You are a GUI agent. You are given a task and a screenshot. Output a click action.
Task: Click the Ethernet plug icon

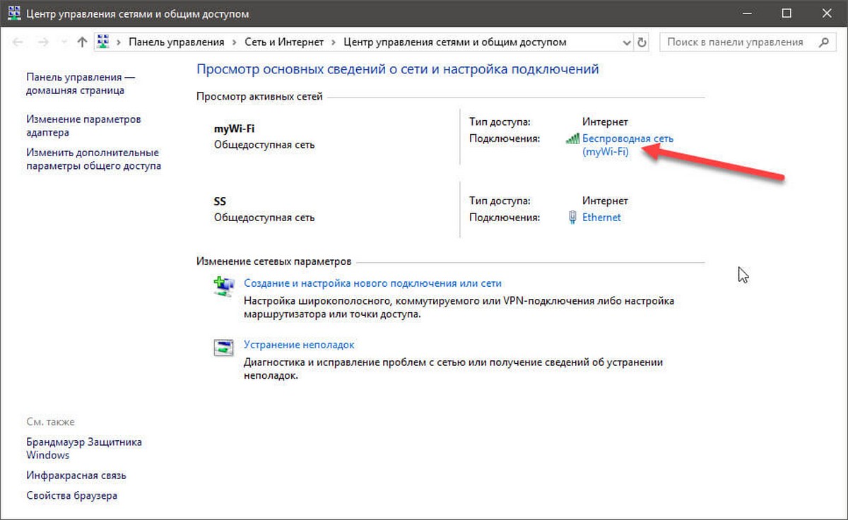point(572,218)
